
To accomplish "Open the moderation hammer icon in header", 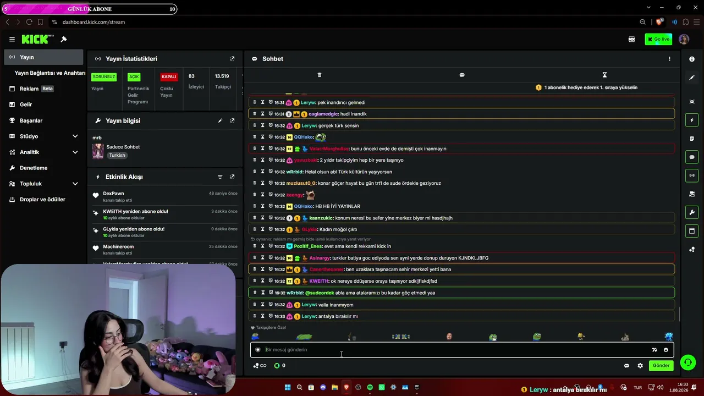I will 64,39.
